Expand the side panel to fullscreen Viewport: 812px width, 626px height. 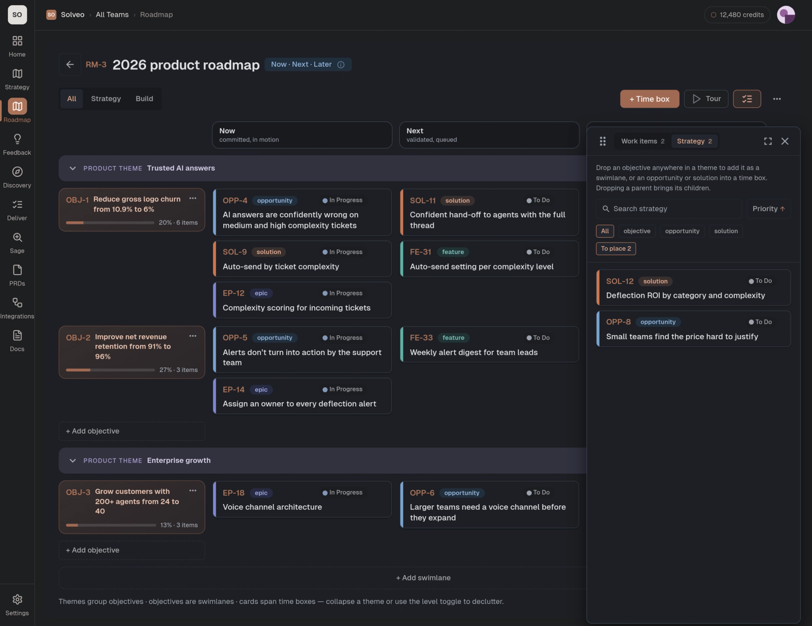768,141
